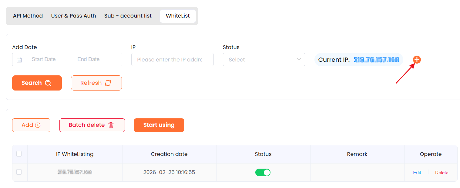460x188 pixels.
Task: Focus the IP address input field
Action: tap(172, 60)
